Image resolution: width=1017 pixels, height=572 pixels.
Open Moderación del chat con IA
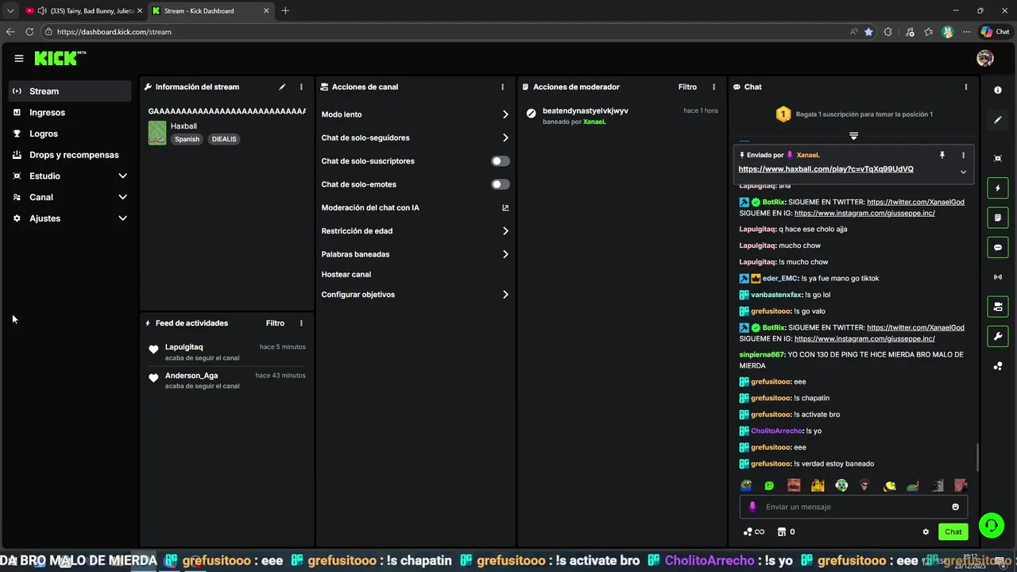pos(415,208)
